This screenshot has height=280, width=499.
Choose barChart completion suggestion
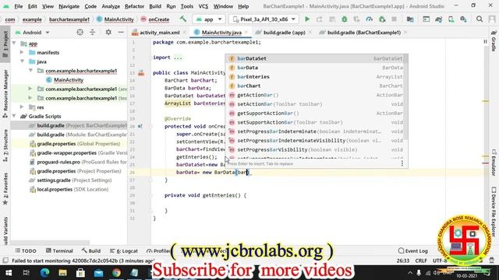tap(317, 86)
